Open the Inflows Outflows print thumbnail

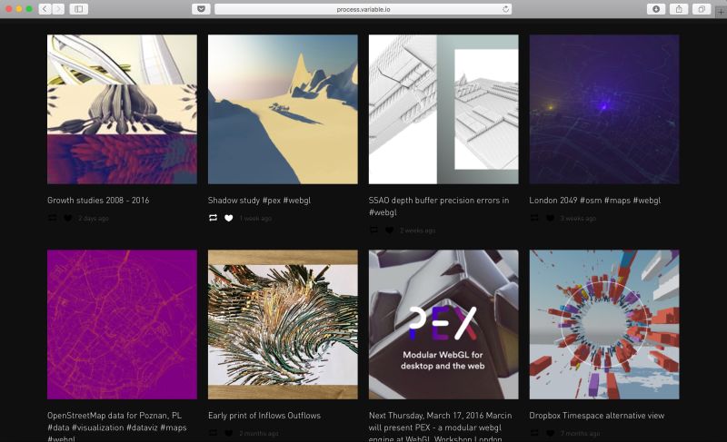pyautogui.click(x=283, y=324)
